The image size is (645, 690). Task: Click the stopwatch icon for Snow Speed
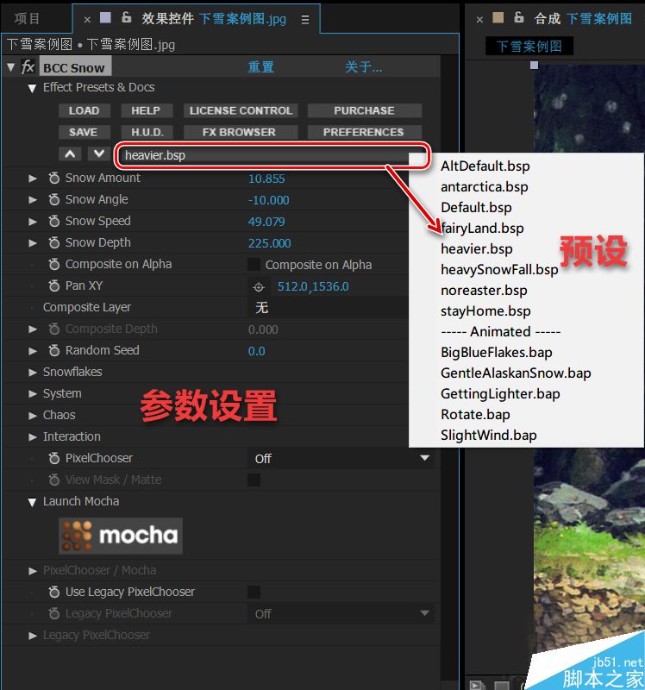54,221
